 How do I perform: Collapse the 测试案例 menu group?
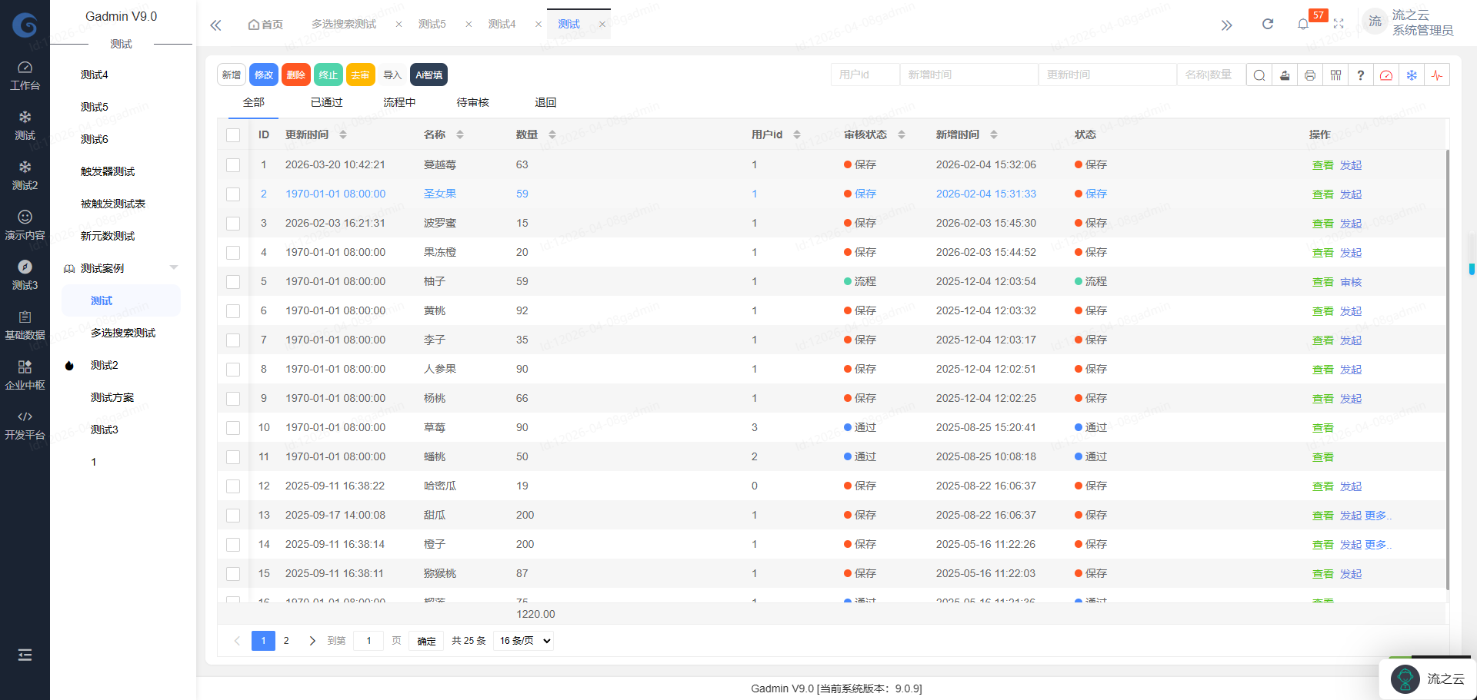(x=174, y=268)
